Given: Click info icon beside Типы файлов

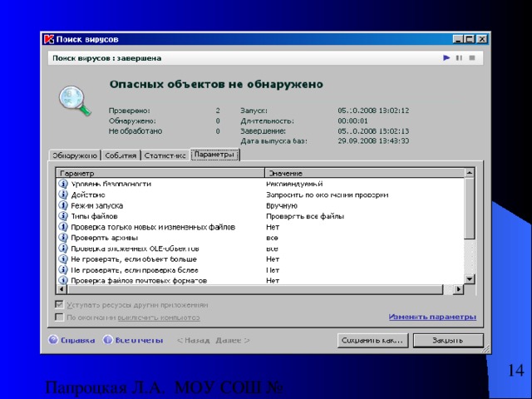Looking at the screenshot, I should click(63, 215).
